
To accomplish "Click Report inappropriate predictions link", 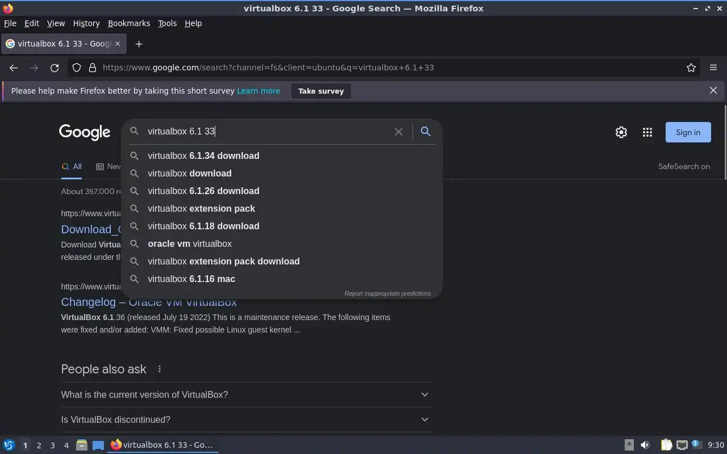I will pos(387,293).
